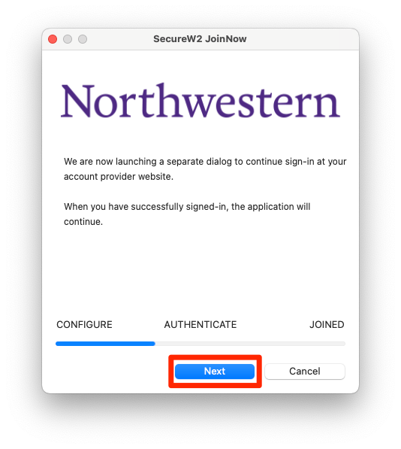This screenshot has height=449, width=401.
Task: Click the word "continue." on the last line
Action: [x=83, y=222]
